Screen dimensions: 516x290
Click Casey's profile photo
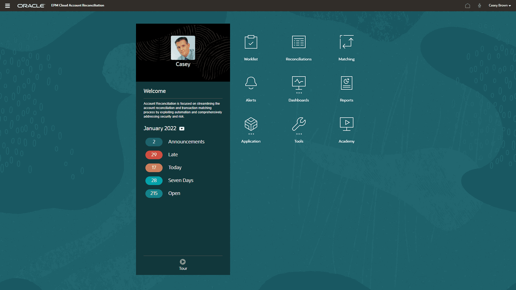[183, 48]
